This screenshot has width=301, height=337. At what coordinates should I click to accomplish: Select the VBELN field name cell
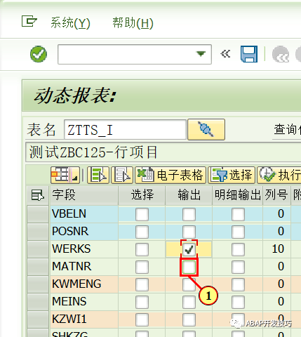tap(83, 214)
